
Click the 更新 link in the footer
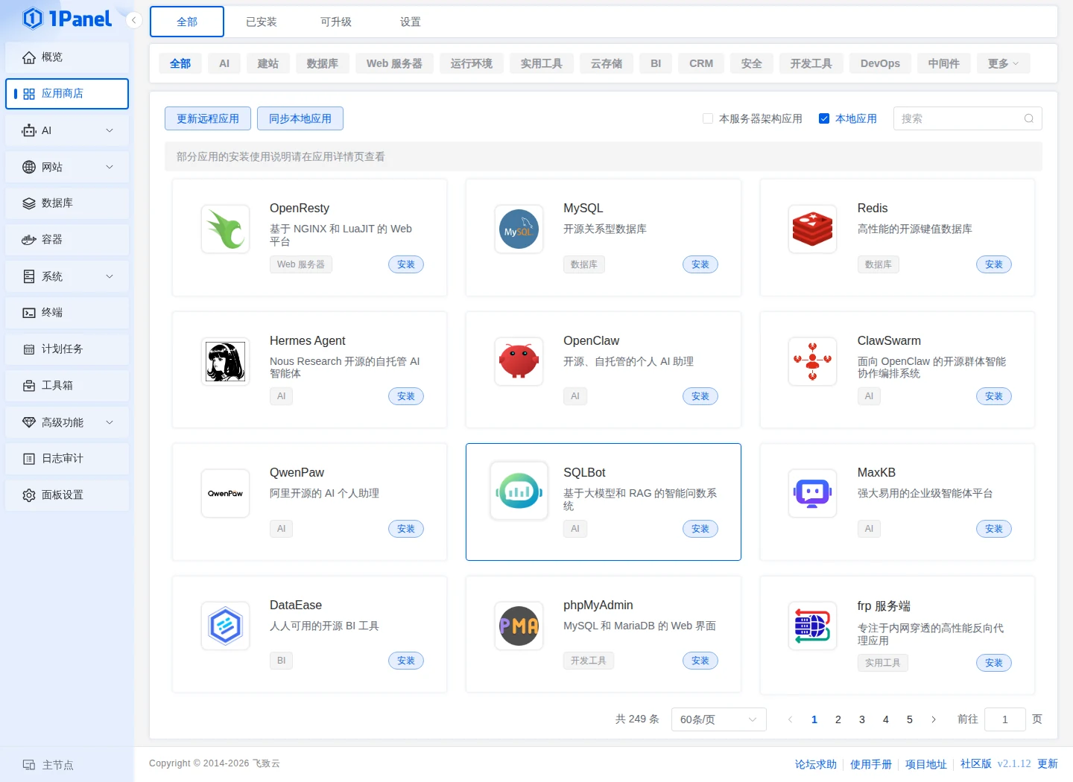pyautogui.click(x=1048, y=763)
